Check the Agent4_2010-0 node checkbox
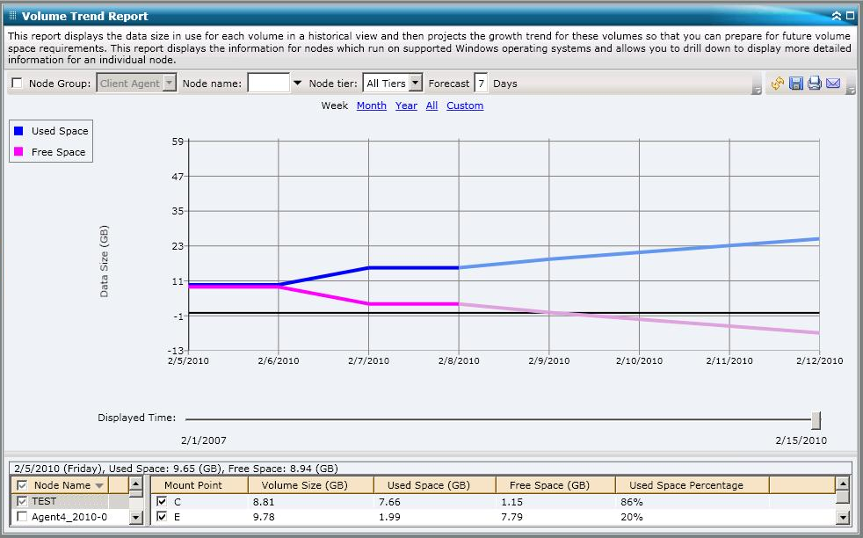The image size is (863, 538). (22, 518)
